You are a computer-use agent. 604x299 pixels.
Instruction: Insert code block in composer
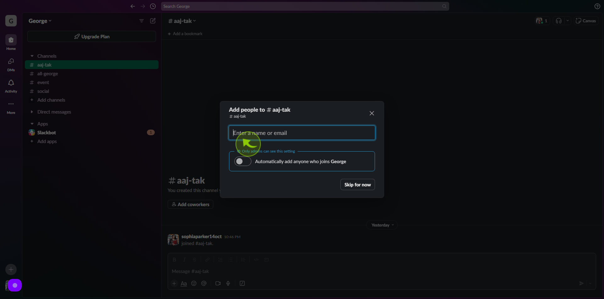tap(266, 259)
